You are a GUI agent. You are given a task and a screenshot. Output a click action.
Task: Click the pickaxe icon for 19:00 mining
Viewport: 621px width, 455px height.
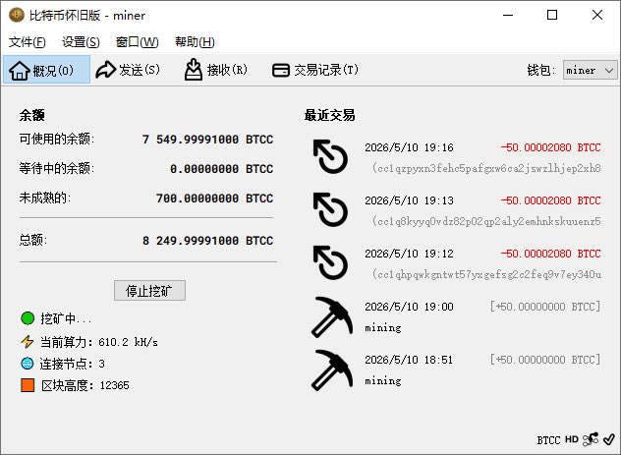coord(331,316)
